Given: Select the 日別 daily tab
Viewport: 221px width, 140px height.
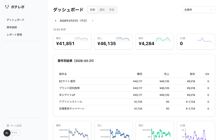Looking at the screenshot, I should point(92,10).
